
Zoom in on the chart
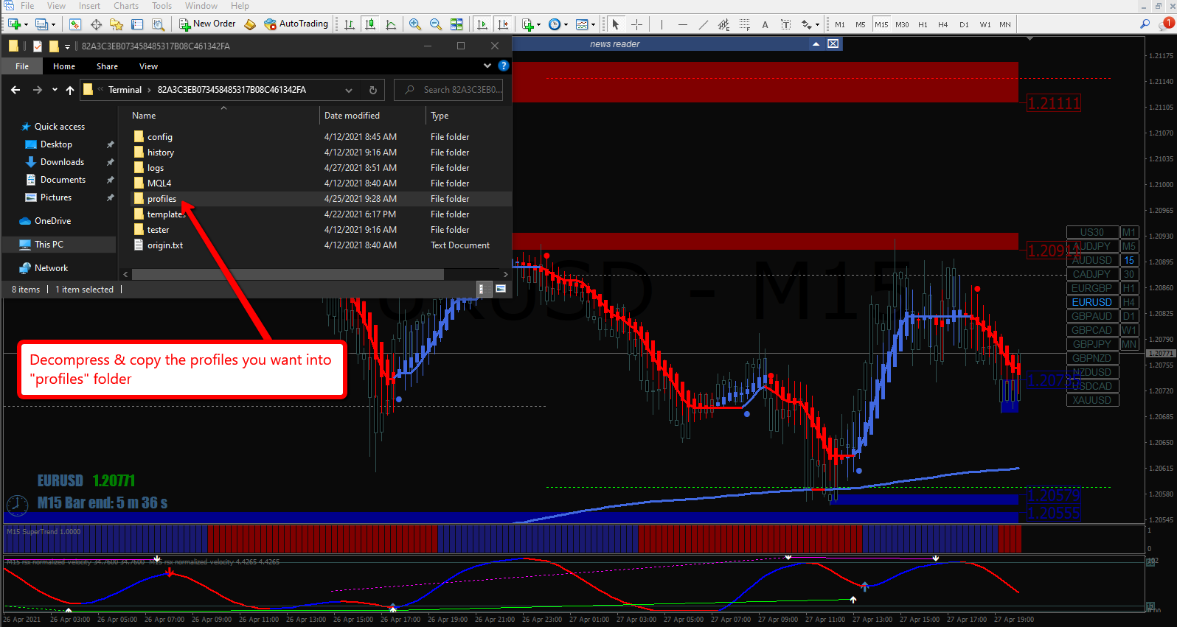pyautogui.click(x=415, y=24)
